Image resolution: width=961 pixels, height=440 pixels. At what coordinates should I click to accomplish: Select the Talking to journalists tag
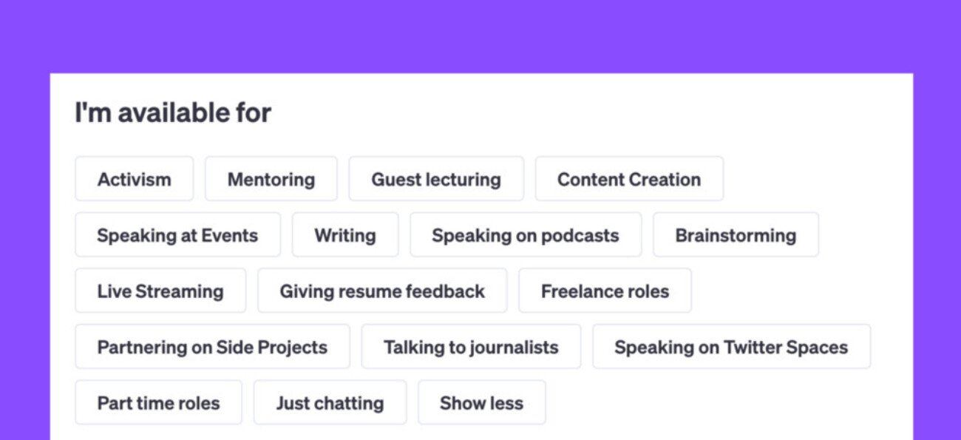pyautogui.click(x=470, y=347)
